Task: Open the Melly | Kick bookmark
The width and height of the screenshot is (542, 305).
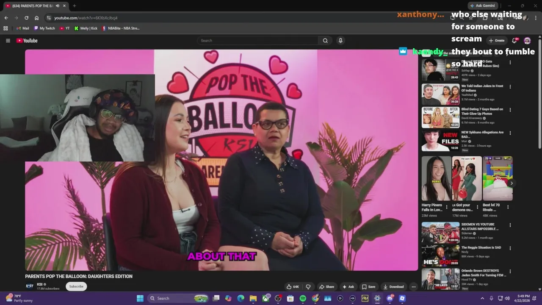Action: [86, 28]
